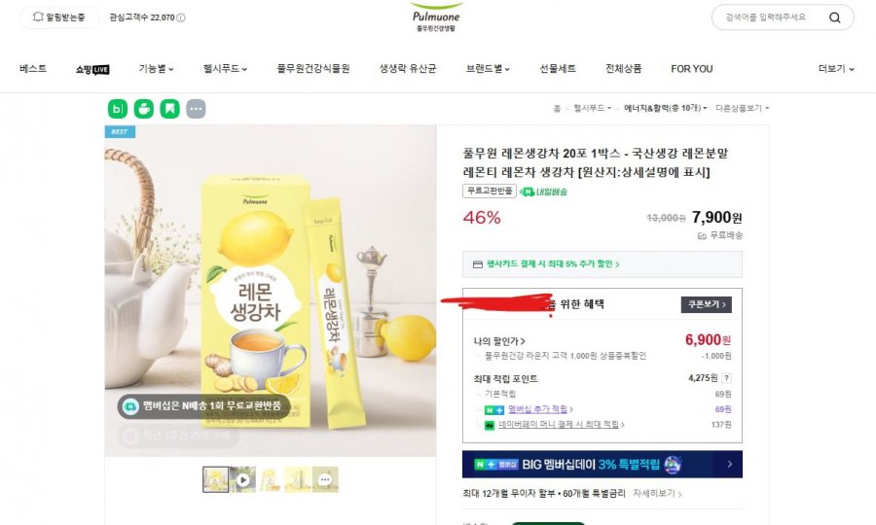Open the gray more-share ellipsis icon
Image resolution: width=876 pixels, height=525 pixels.
point(196,108)
